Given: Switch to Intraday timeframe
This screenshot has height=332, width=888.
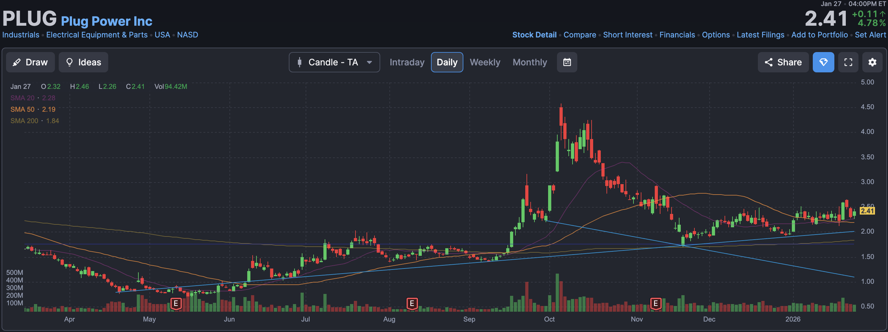Looking at the screenshot, I should click(407, 63).
